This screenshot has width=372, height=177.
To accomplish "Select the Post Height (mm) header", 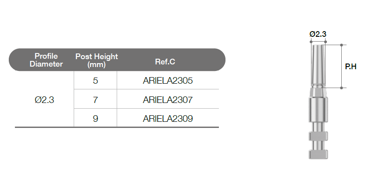I will [97, 60].
